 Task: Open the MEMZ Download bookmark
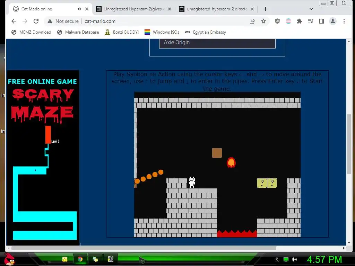click(x=31, y=32)
